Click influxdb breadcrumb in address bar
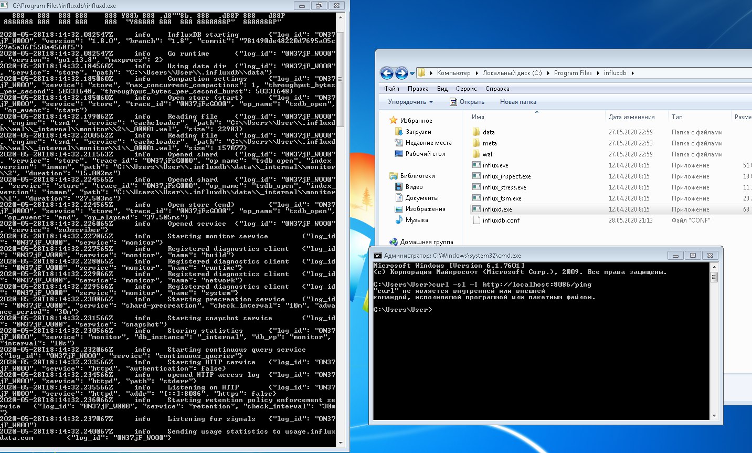752x453 pixels. (615, 73)
